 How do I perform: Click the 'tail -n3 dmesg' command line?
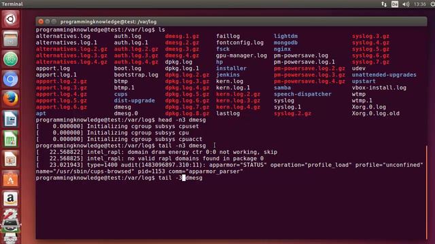pyautogui.click(x=121, y=146)
